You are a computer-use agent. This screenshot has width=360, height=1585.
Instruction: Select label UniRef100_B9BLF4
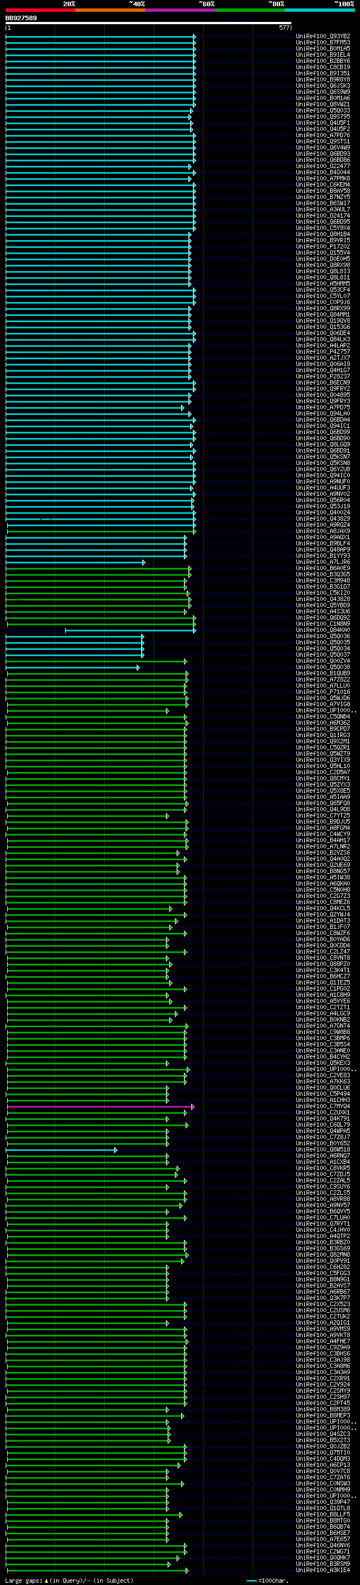pos(323,543)
